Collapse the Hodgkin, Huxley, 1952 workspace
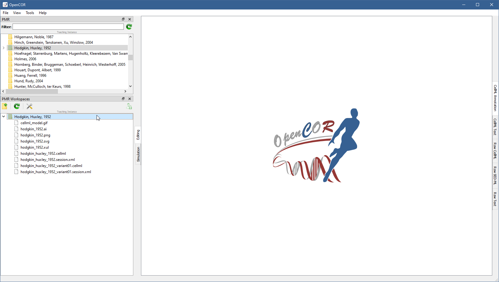The height and width of the screenshot is (282, 499). click(4, 117)
